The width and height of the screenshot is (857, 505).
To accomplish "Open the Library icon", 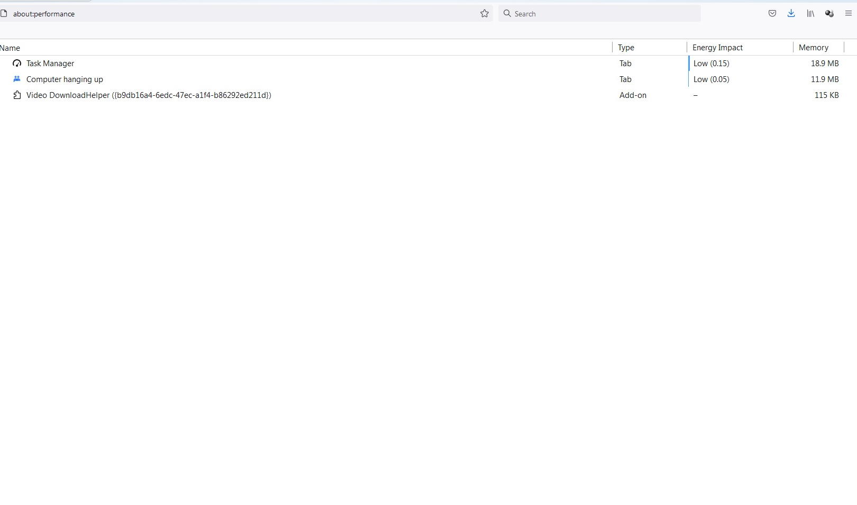I will click(810, 14).
